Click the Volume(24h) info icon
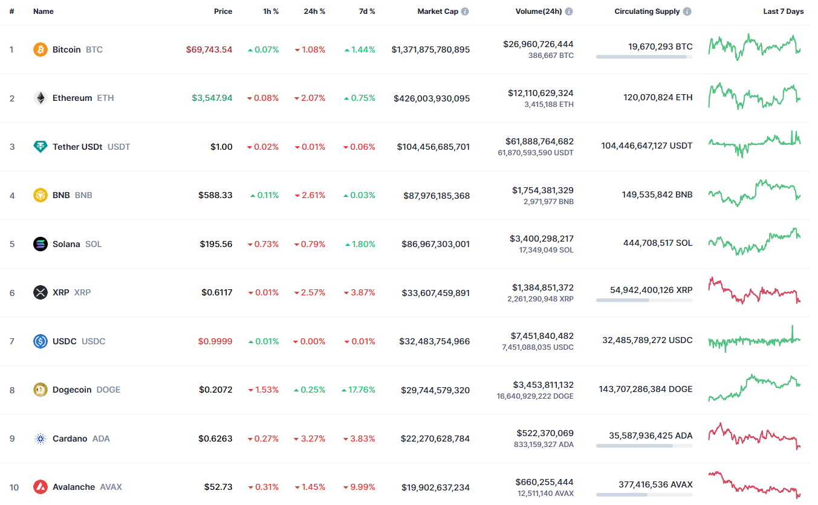The image size is (818, 505). tap(569, 11)
